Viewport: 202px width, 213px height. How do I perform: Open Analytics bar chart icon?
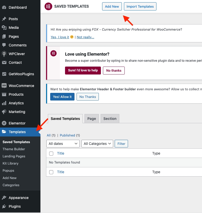(x=4, y=103)
